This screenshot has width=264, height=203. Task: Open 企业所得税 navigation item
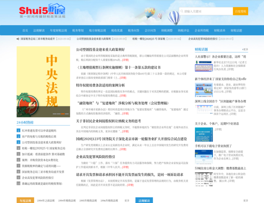pyautogui.click(x=201, y=30)
